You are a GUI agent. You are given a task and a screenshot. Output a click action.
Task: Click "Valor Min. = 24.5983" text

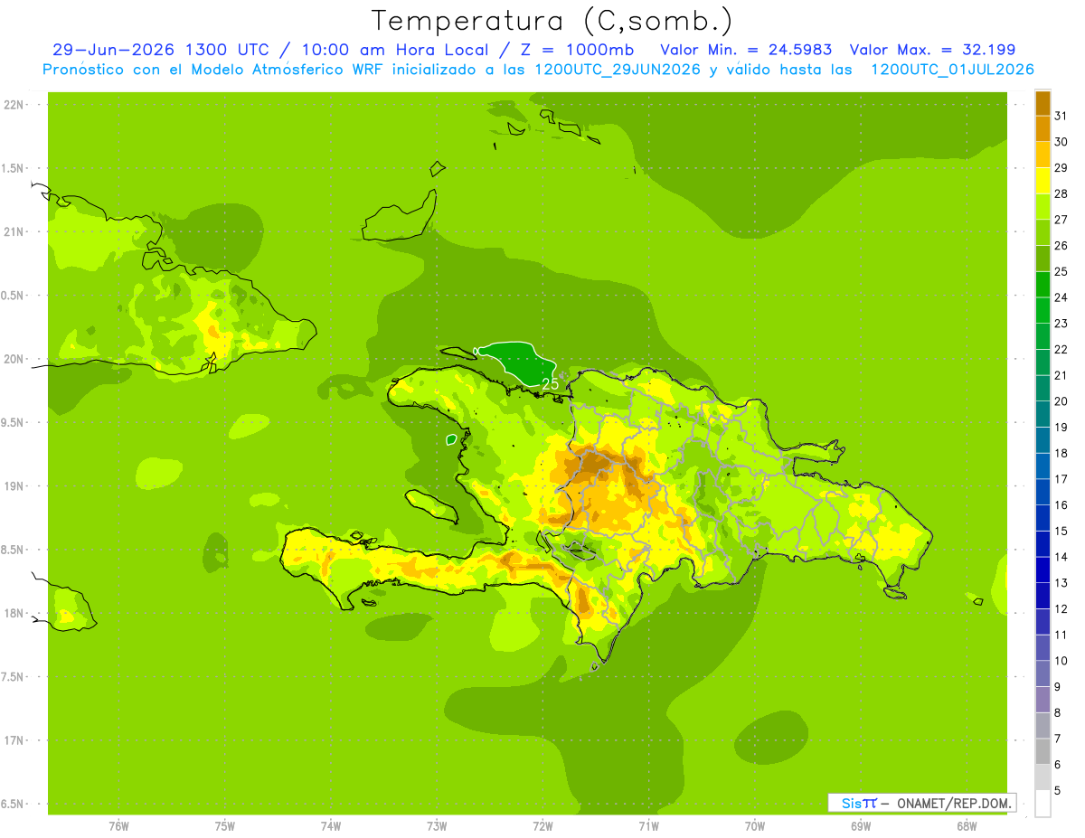[746, 50]
